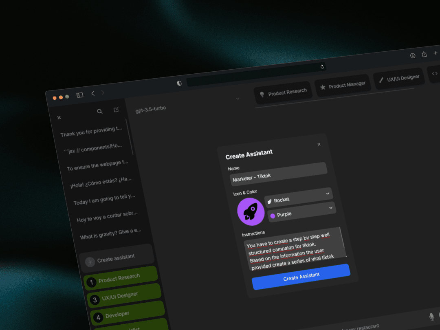440x330 pixels.
Task: Click the browser share icon
Action: [424, 55]
